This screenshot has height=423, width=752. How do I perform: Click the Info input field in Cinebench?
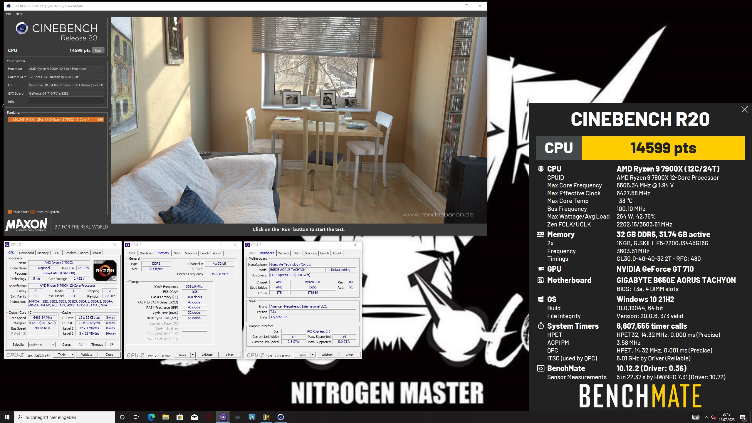[x=66, y=102]
